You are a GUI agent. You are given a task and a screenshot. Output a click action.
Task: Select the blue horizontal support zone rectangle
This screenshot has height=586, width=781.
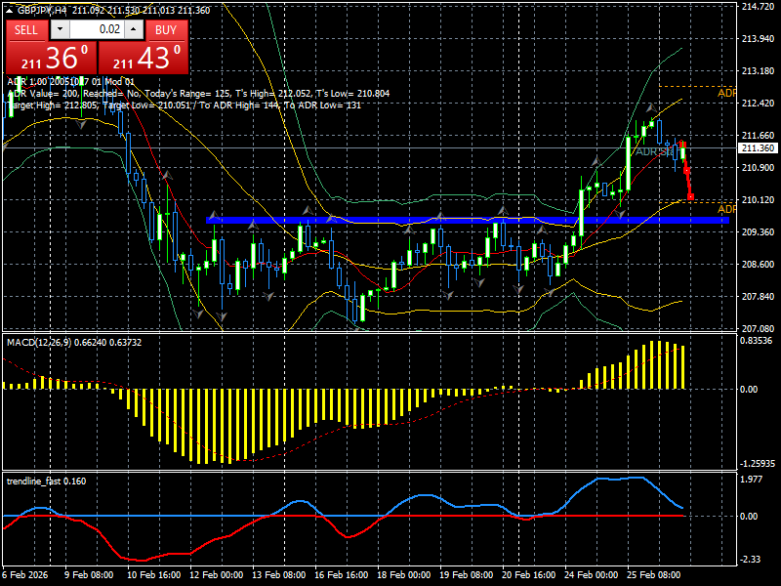(468, 220)
